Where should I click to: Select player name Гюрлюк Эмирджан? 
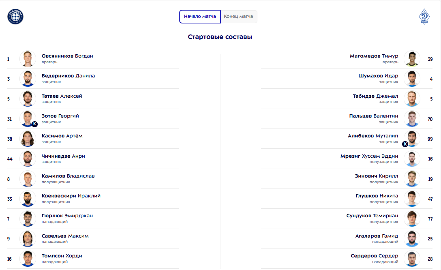(x=67, y=216)
